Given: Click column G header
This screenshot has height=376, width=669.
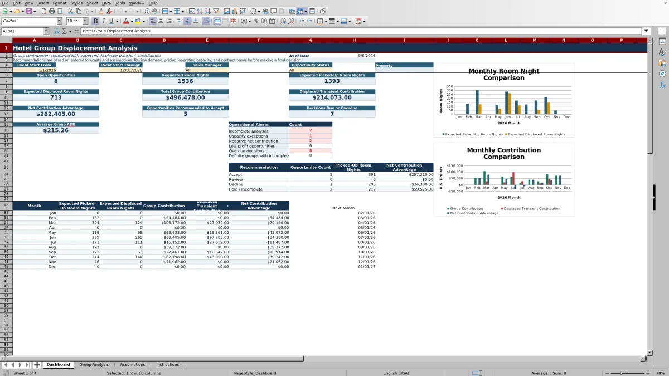Looking at the screenshot, I should coord(311,40).
